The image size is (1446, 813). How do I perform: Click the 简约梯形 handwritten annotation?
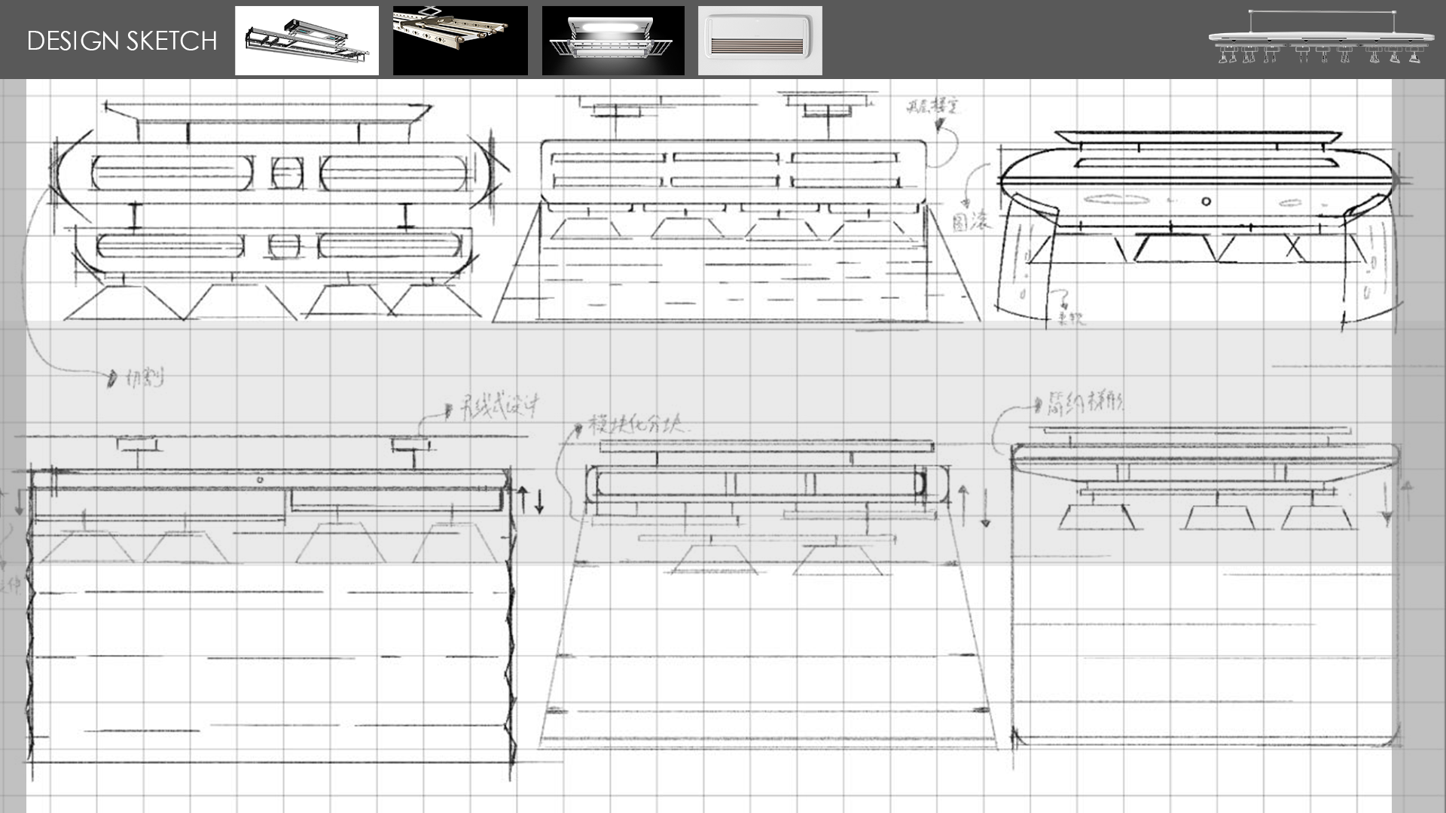coord(1084,403)
